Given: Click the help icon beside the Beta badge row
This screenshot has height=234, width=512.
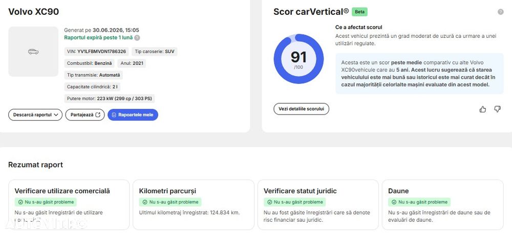Looking at the screenshot, I should [501, 12].
